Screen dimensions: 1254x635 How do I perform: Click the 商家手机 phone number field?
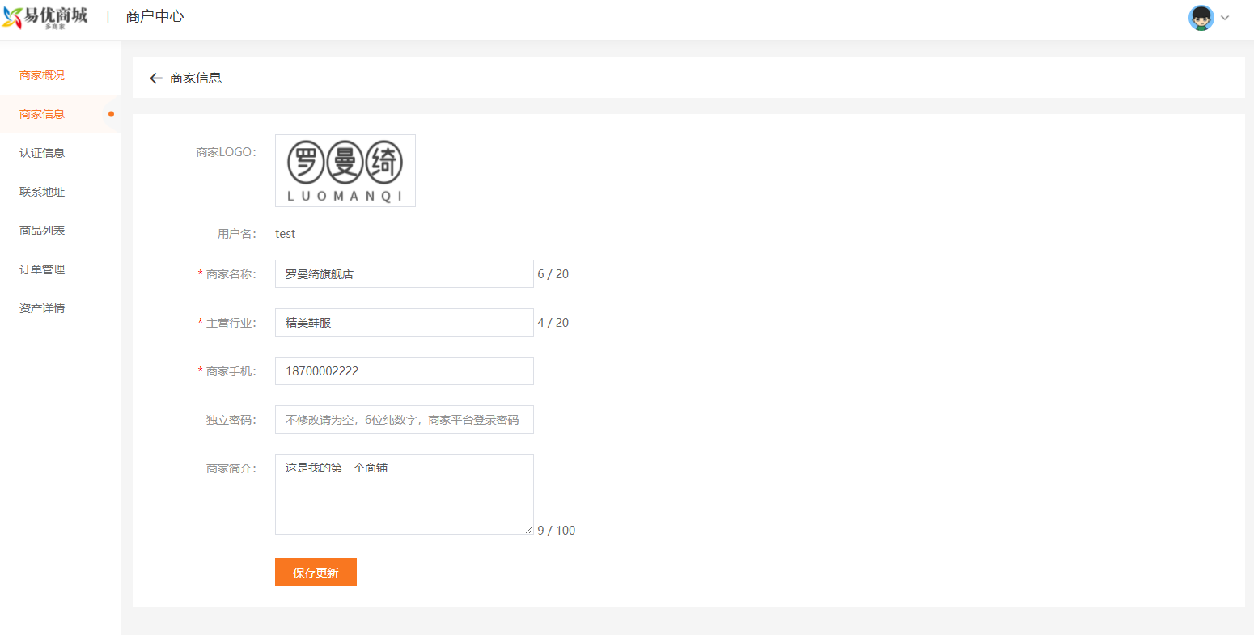pos(404,371)
